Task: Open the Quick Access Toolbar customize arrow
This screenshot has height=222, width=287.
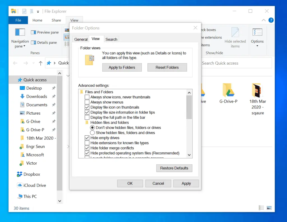Action: [38, 12]
